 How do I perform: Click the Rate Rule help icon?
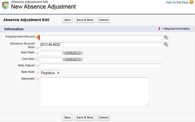pyautogui.click(x=37, y=72)
